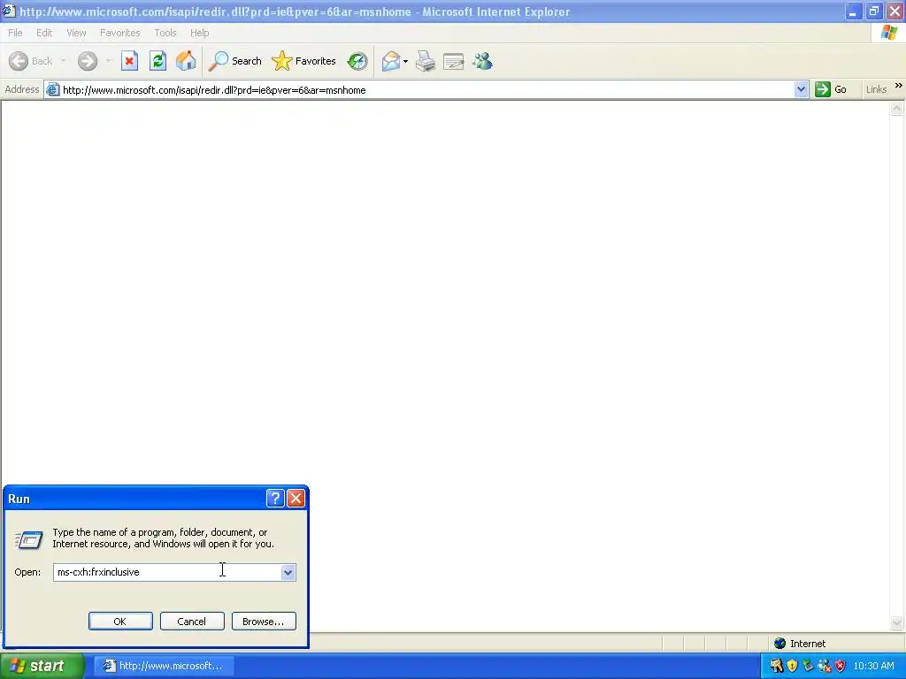Click Safely Remove Hardware tray icon
This screenshot has height=679, width=906.
coord(808,666)
